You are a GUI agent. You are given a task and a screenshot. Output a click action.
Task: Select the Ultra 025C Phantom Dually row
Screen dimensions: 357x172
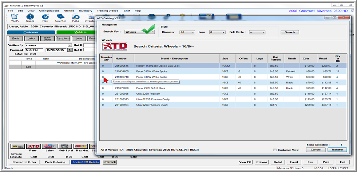pyautogui.click(x=223, y=105)
